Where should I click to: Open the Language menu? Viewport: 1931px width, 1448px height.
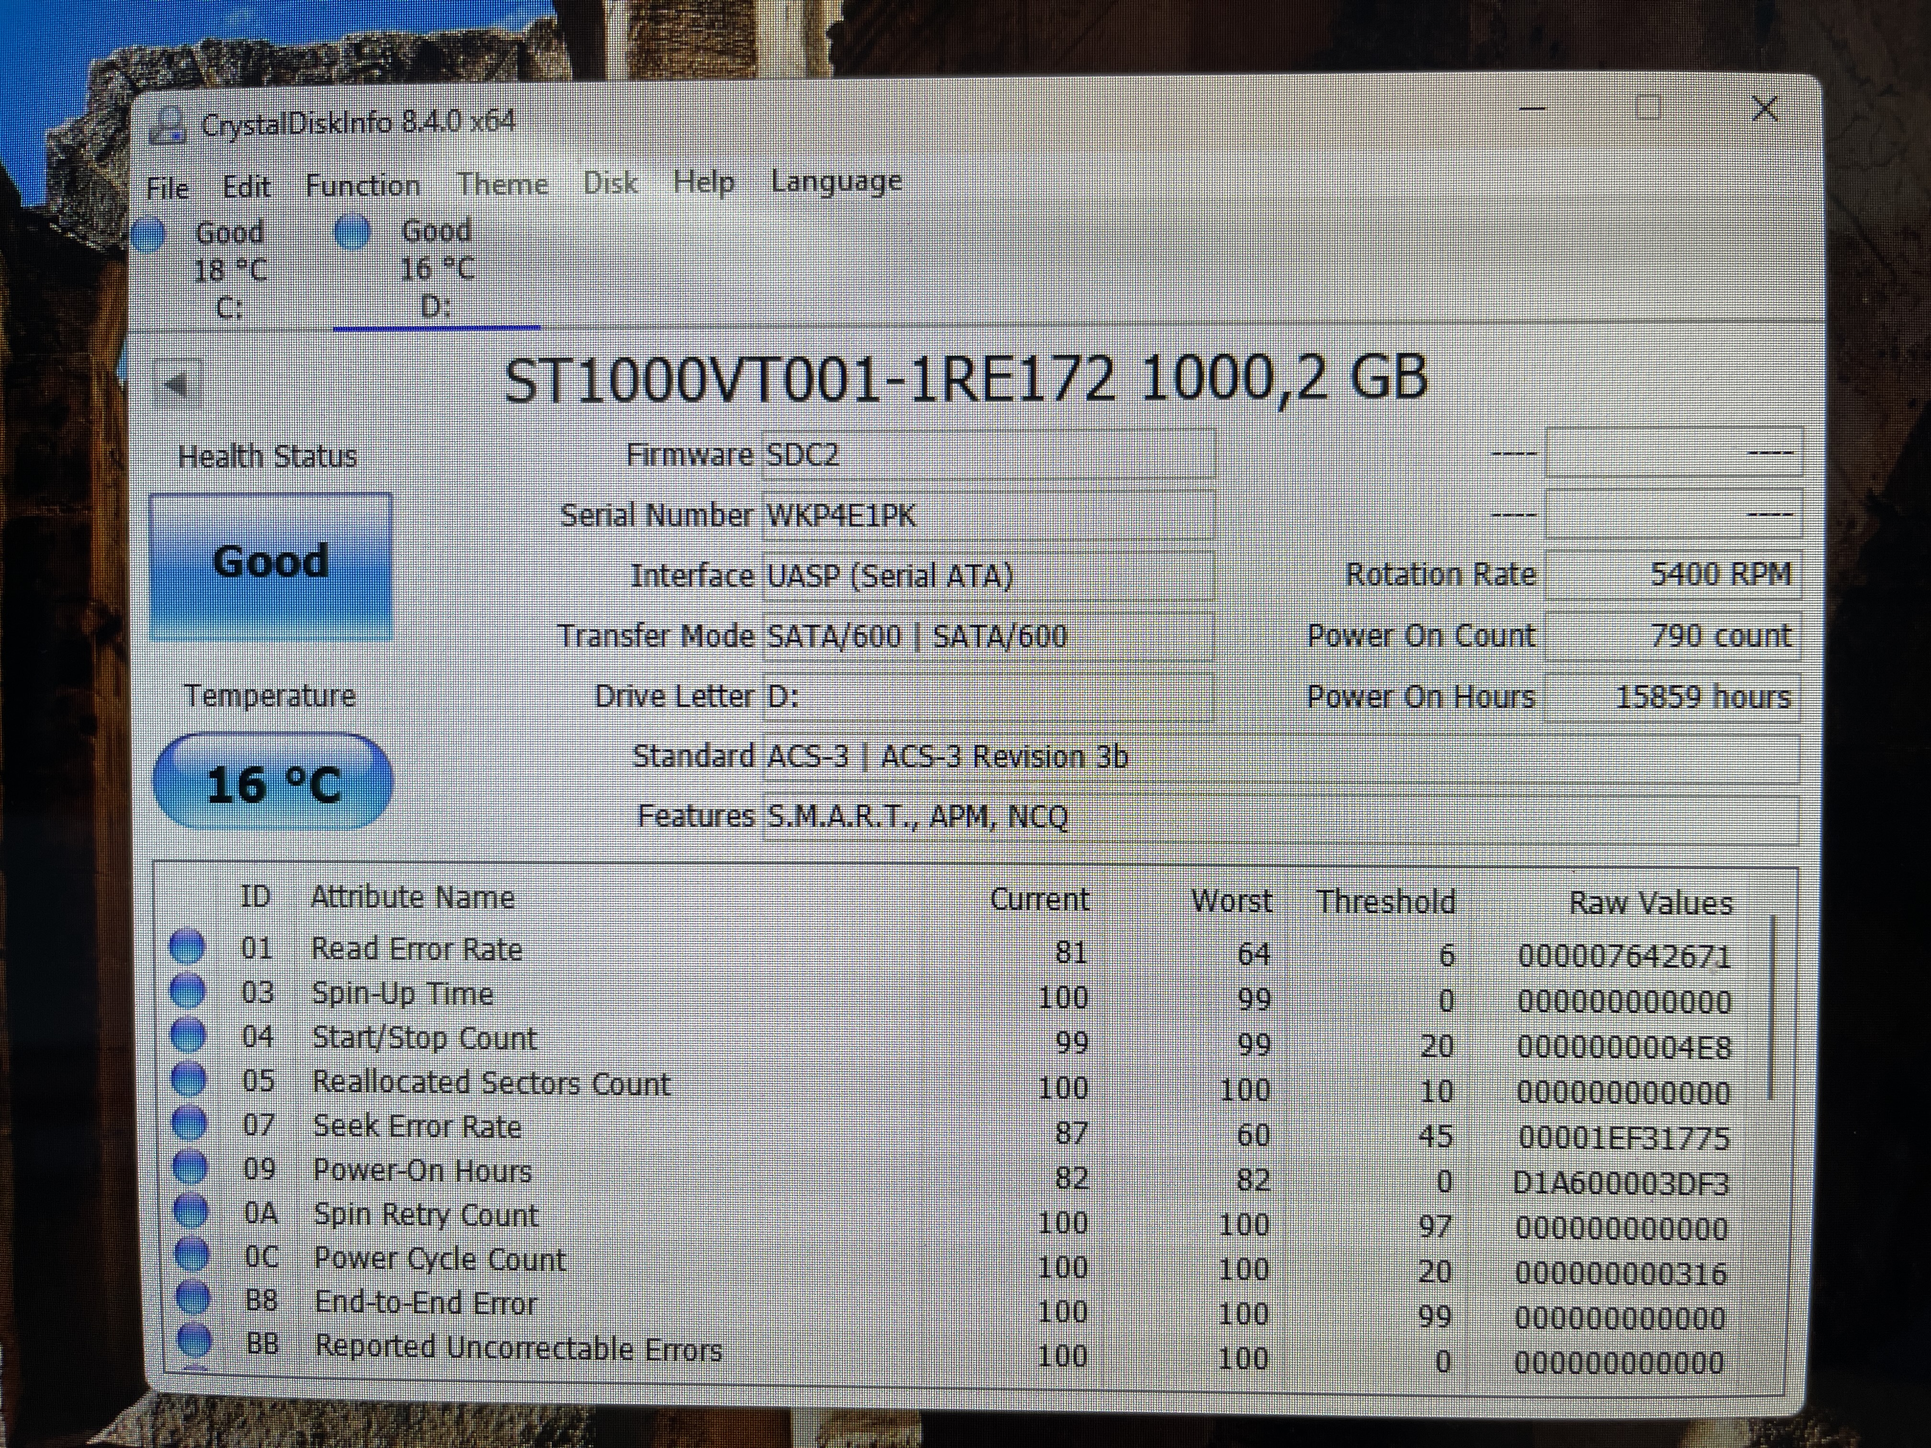click(836, 181)
